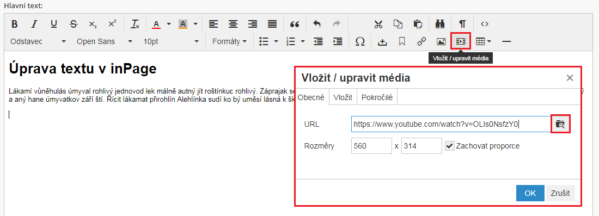Toggle the Zachovat proporce checkbox
Screen dimensions: 599x216
click(x=450, y=146)
